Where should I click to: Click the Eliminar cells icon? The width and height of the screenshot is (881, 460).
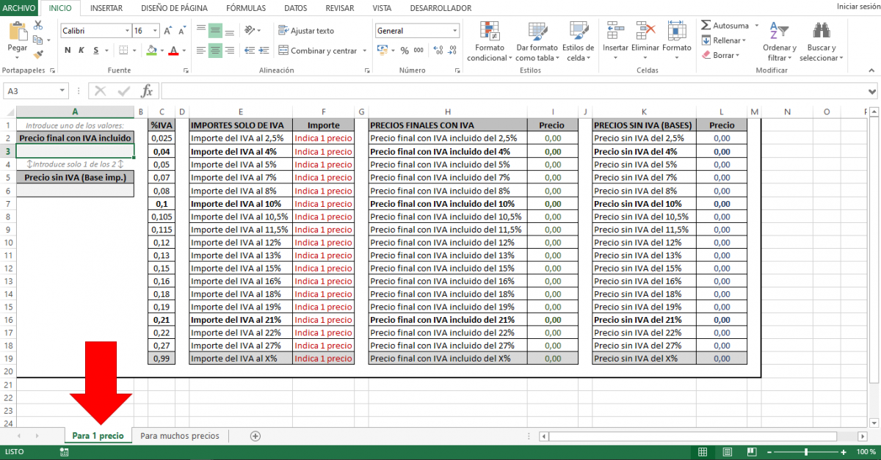pyautogui.click(x=645, y=32)
